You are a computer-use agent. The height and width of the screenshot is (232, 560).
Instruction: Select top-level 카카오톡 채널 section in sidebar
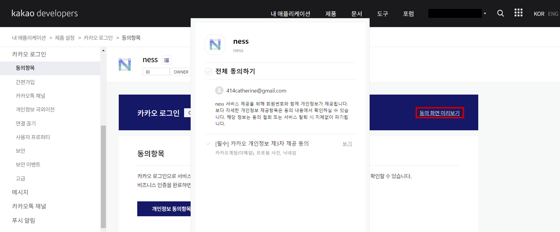tap(29, 206)
